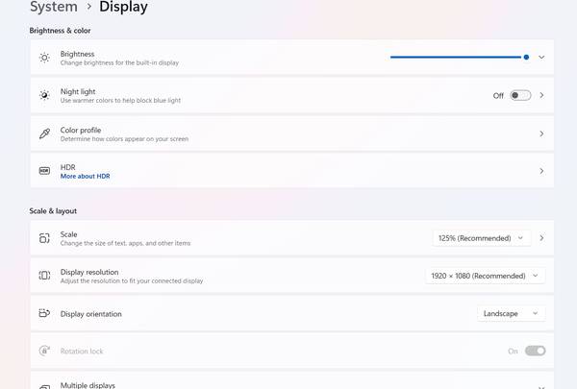Click the Brightness sun icon
The image size is (577, 389).
pos(44,58)
